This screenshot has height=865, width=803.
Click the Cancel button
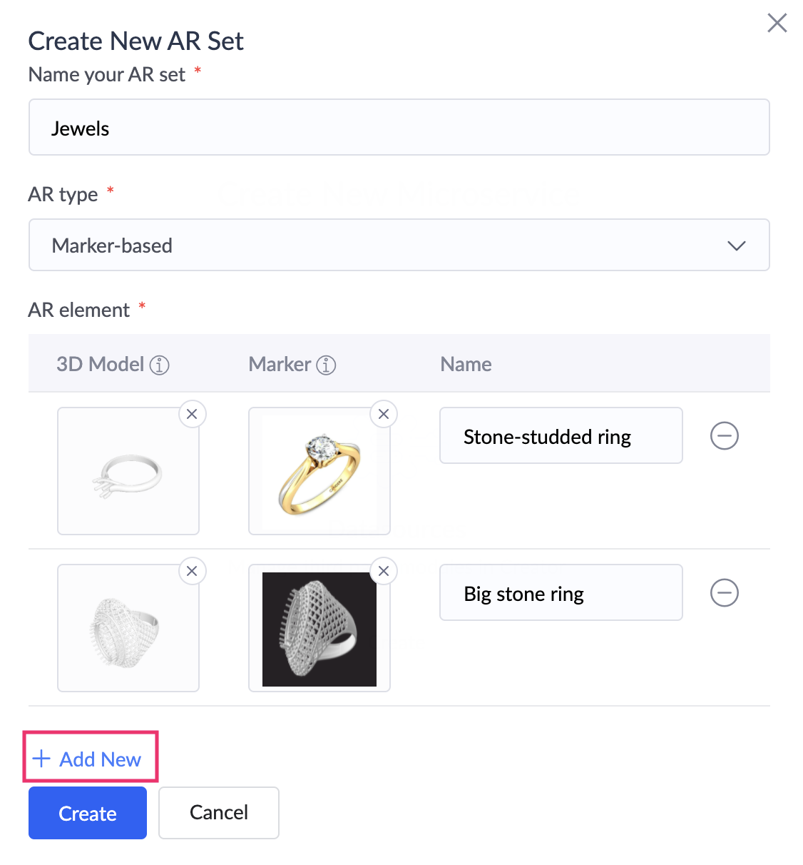click(219, 813)
